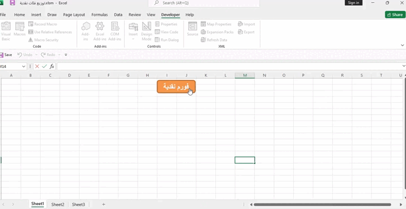The width and height of the screenshot is (406, 209).
Task: Save the workbook from quick access toolbar
Action: click(6, 54)
